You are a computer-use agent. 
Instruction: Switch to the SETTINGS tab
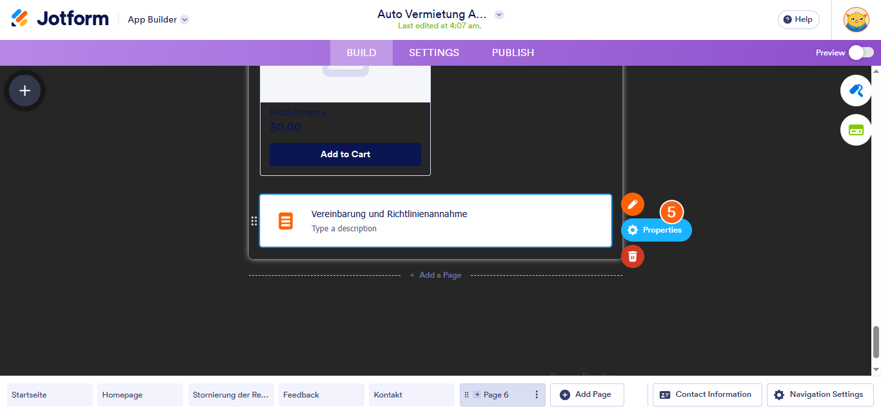click(x=434, y=53)
